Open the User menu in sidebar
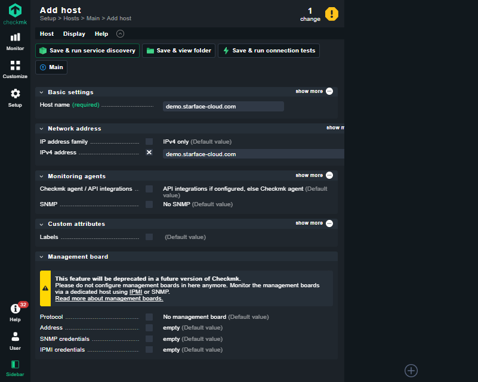The width and height of the screenshot is (478, 382). (15, 341)
